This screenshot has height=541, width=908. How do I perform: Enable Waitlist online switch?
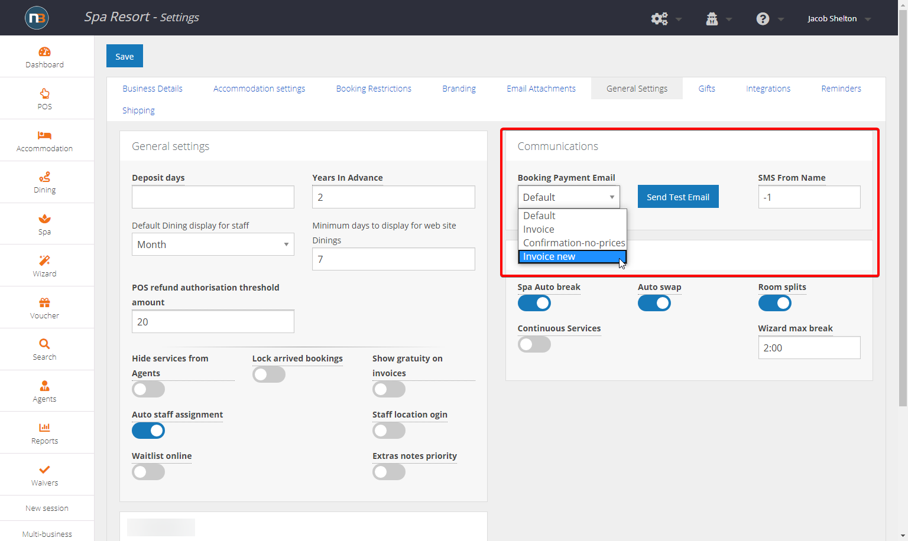(148, 472)
